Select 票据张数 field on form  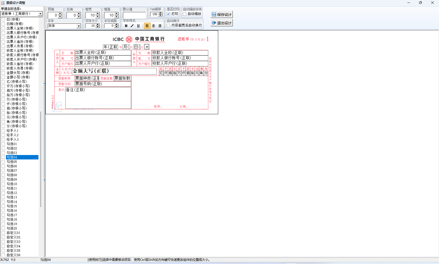(x=122, y=78)
